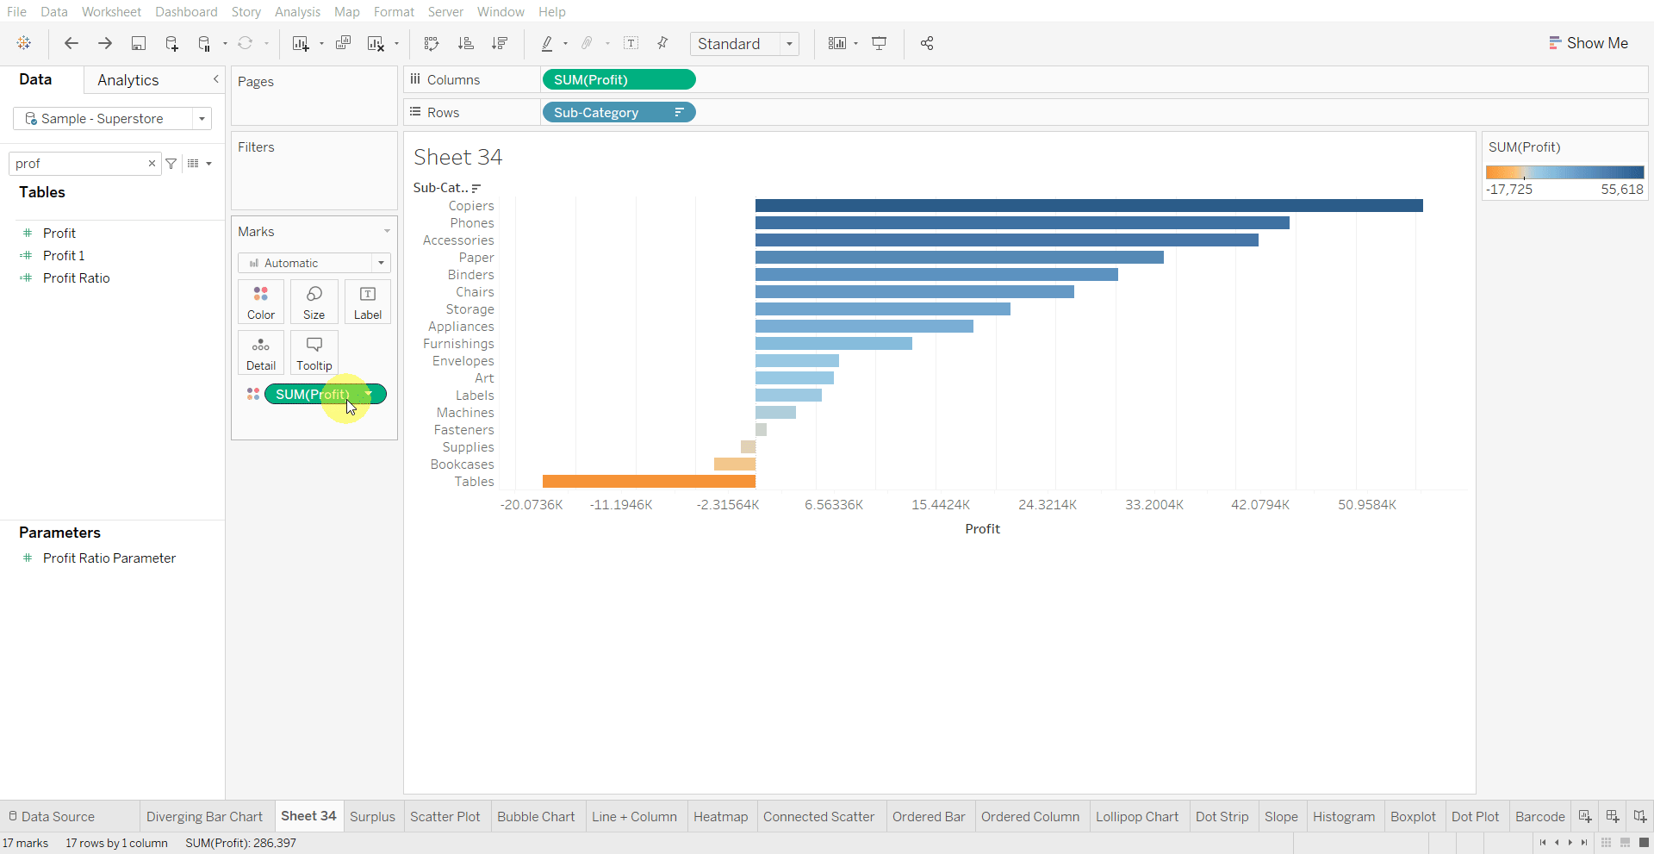Click the SUM(Profit) color legend gradient
This screenshot has height=854, width=1654.
pos(1565,172)
